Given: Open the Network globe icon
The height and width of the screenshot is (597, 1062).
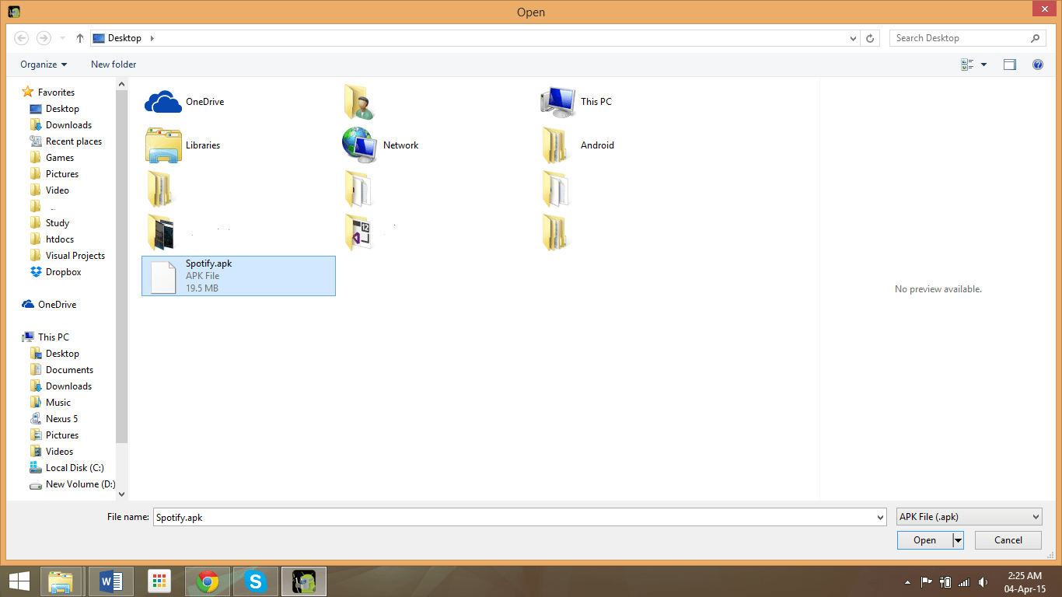Looking at the screenshot, I should point(359,145).
